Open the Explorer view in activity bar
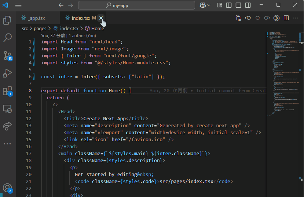 [x=7, y=20]
